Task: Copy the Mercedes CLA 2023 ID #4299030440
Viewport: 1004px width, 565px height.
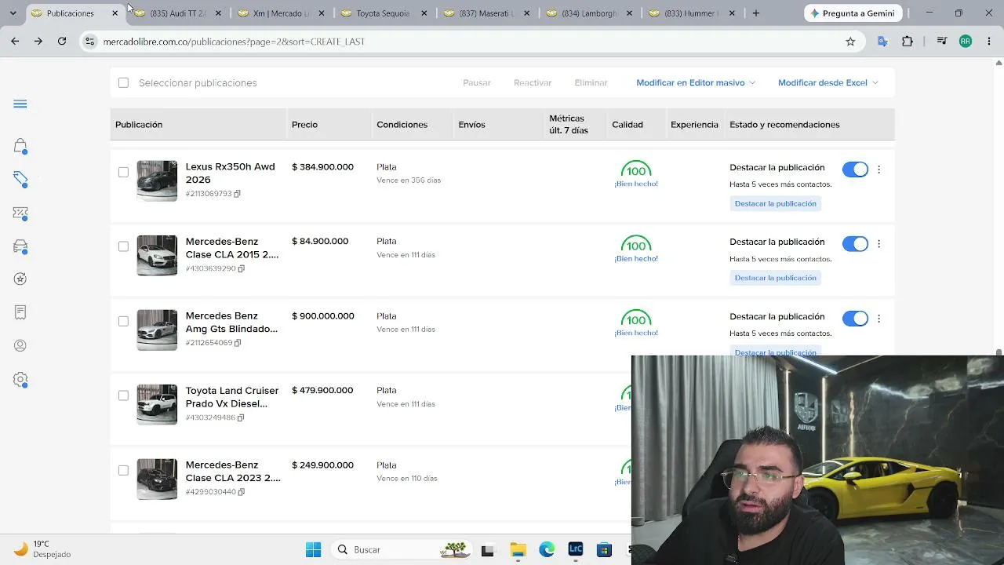Action: click(x=241, y=492)
